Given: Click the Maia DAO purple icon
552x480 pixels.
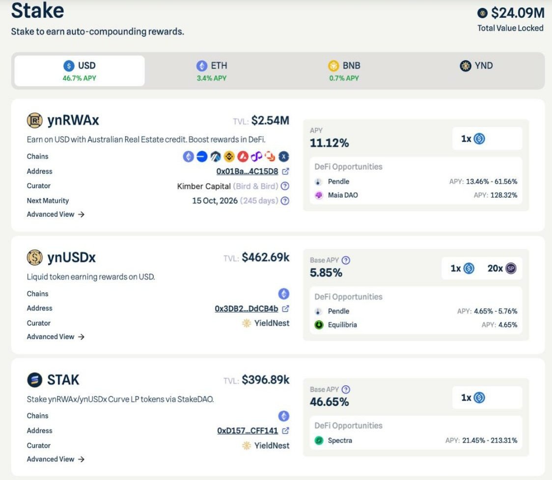Looking at the screenshot, I should [x=319, y=195].
